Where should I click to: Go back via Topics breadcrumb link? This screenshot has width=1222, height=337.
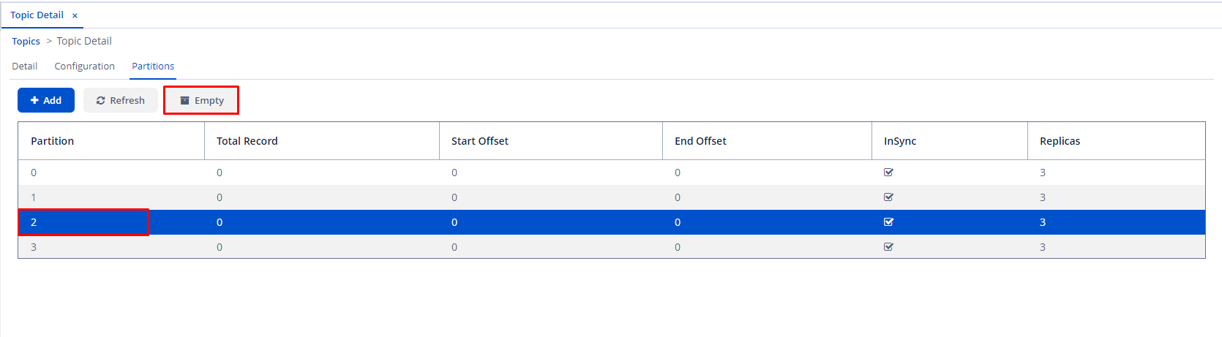(x=26, y=42)
